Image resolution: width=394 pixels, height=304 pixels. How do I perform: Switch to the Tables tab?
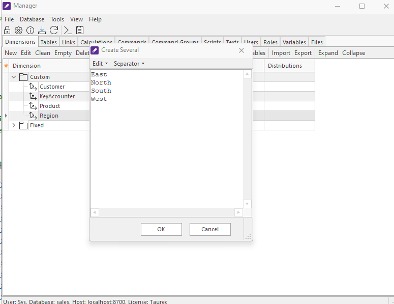(x=49, y=42)
